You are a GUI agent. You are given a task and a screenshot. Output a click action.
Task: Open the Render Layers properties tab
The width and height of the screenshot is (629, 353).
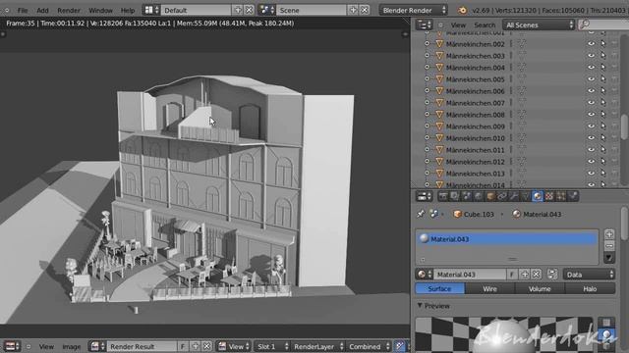click(454, 196)
